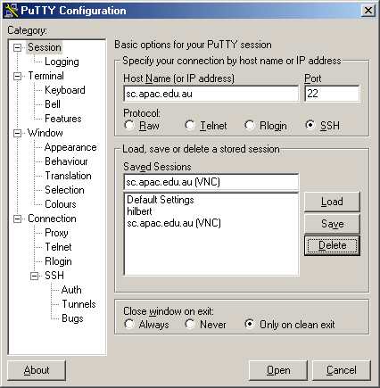
Task: Collapse the SSH tree node
Action: click(x=34, y=276)
